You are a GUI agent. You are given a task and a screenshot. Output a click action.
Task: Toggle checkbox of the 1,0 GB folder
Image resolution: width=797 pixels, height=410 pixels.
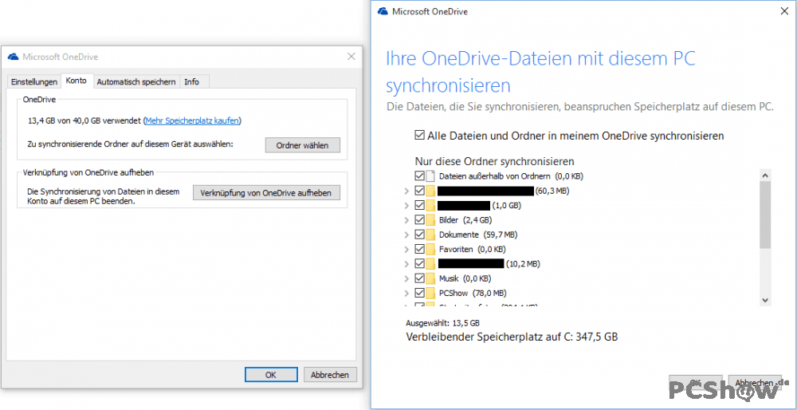[420, 206]
